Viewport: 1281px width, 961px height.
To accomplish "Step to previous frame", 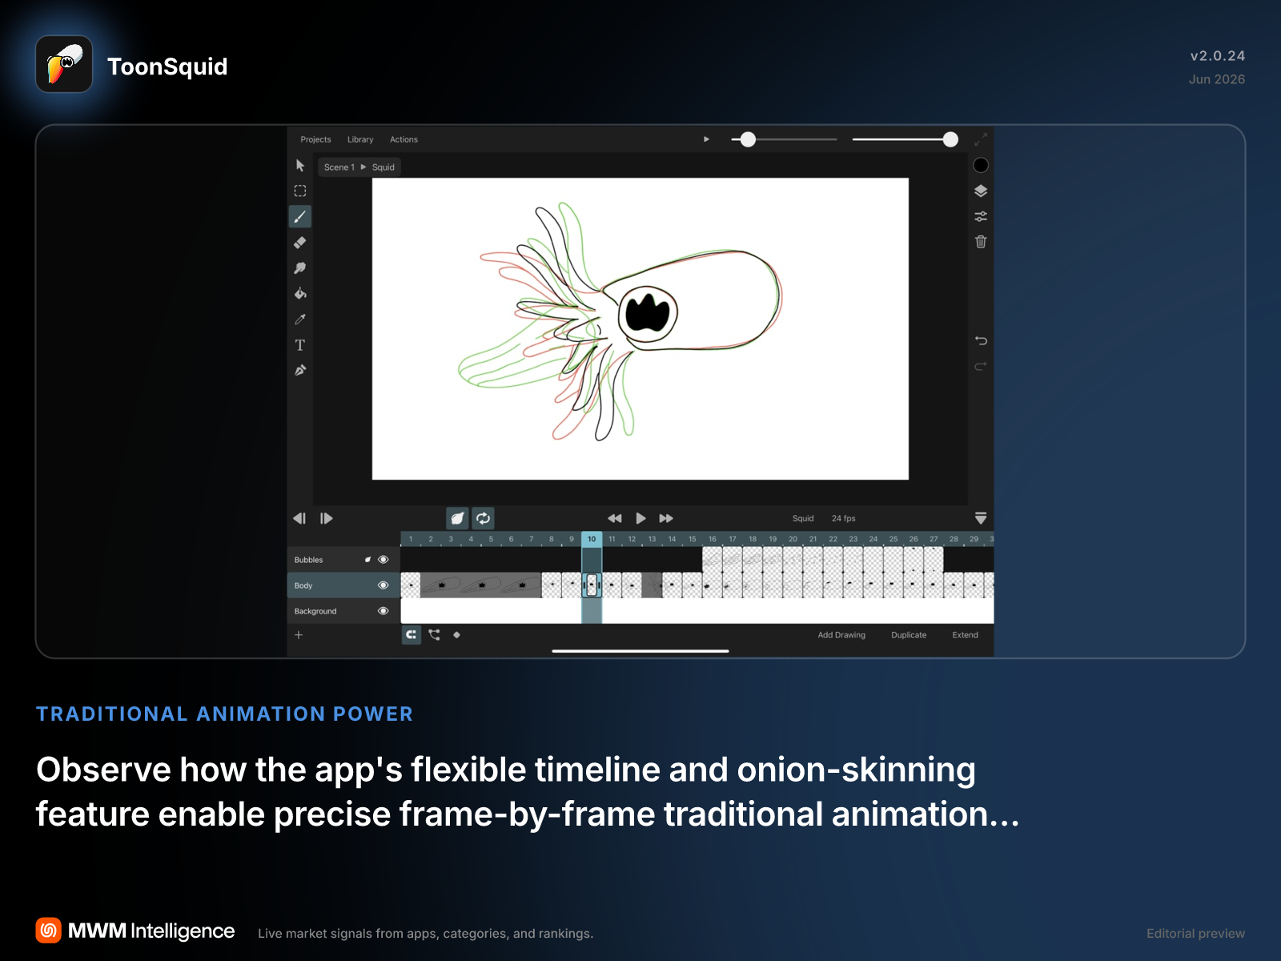I will point(299,519).
